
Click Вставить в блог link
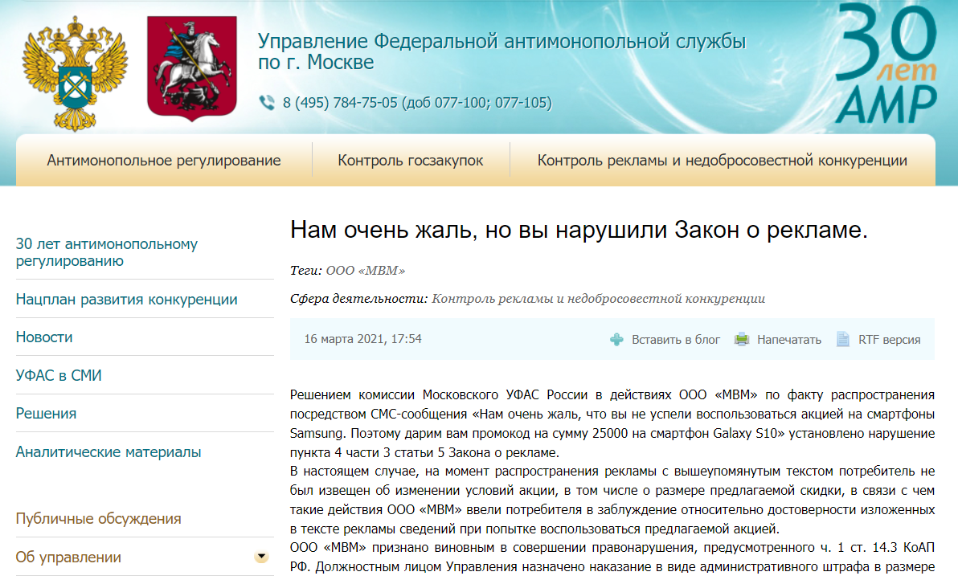tap(676, 340)
